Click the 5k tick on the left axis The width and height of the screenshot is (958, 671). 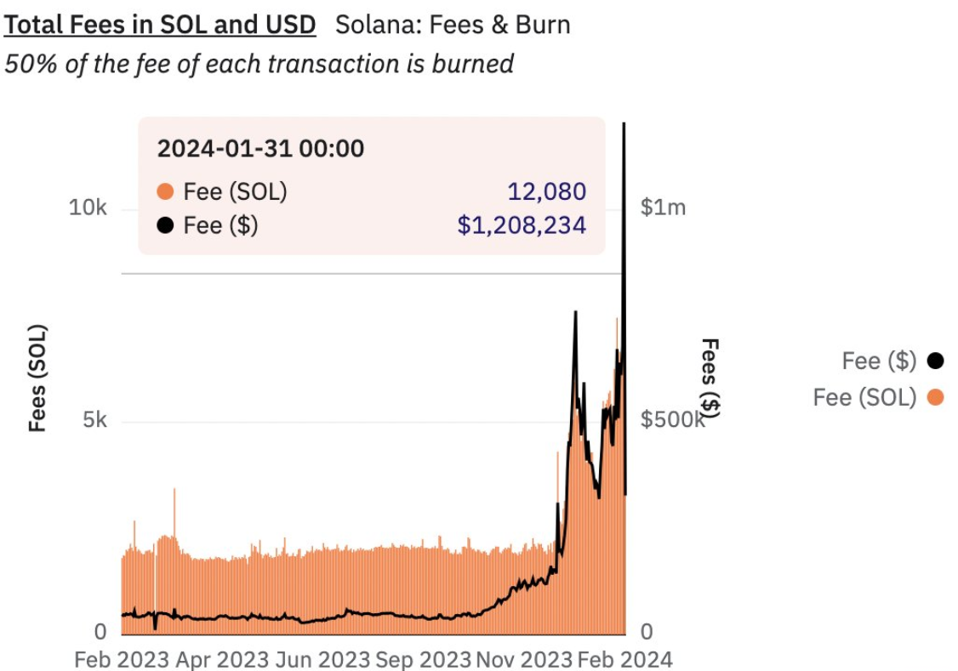(x=94, y=420)
